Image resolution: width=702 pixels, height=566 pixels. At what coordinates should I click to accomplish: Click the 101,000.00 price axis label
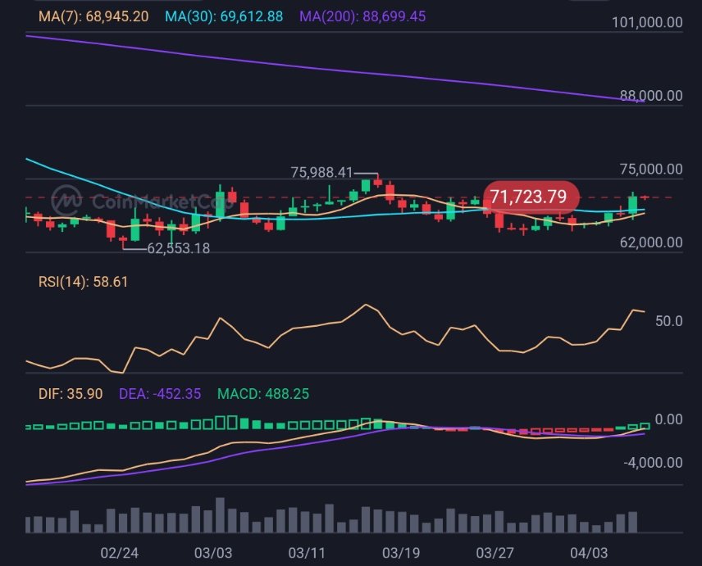tap(647, 22)
